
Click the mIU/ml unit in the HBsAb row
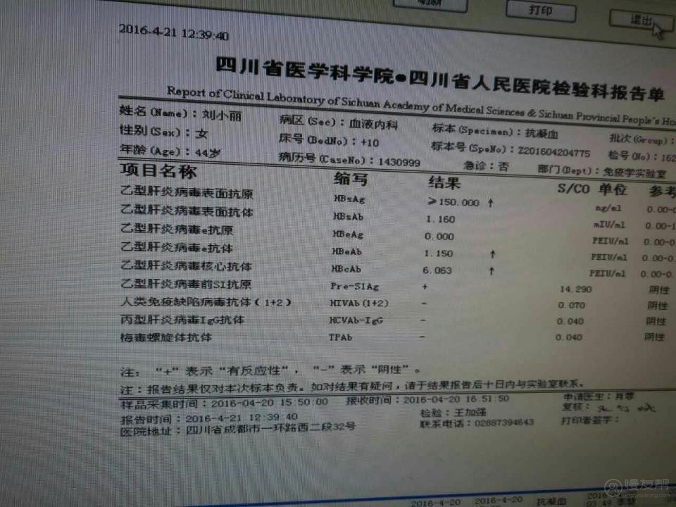click(x=609, y=225)
